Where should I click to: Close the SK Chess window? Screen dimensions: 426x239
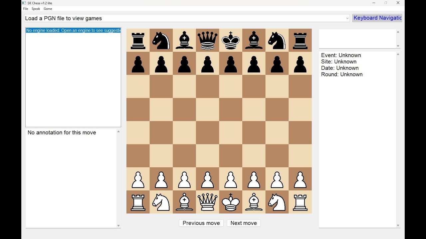tap(398, 3)
